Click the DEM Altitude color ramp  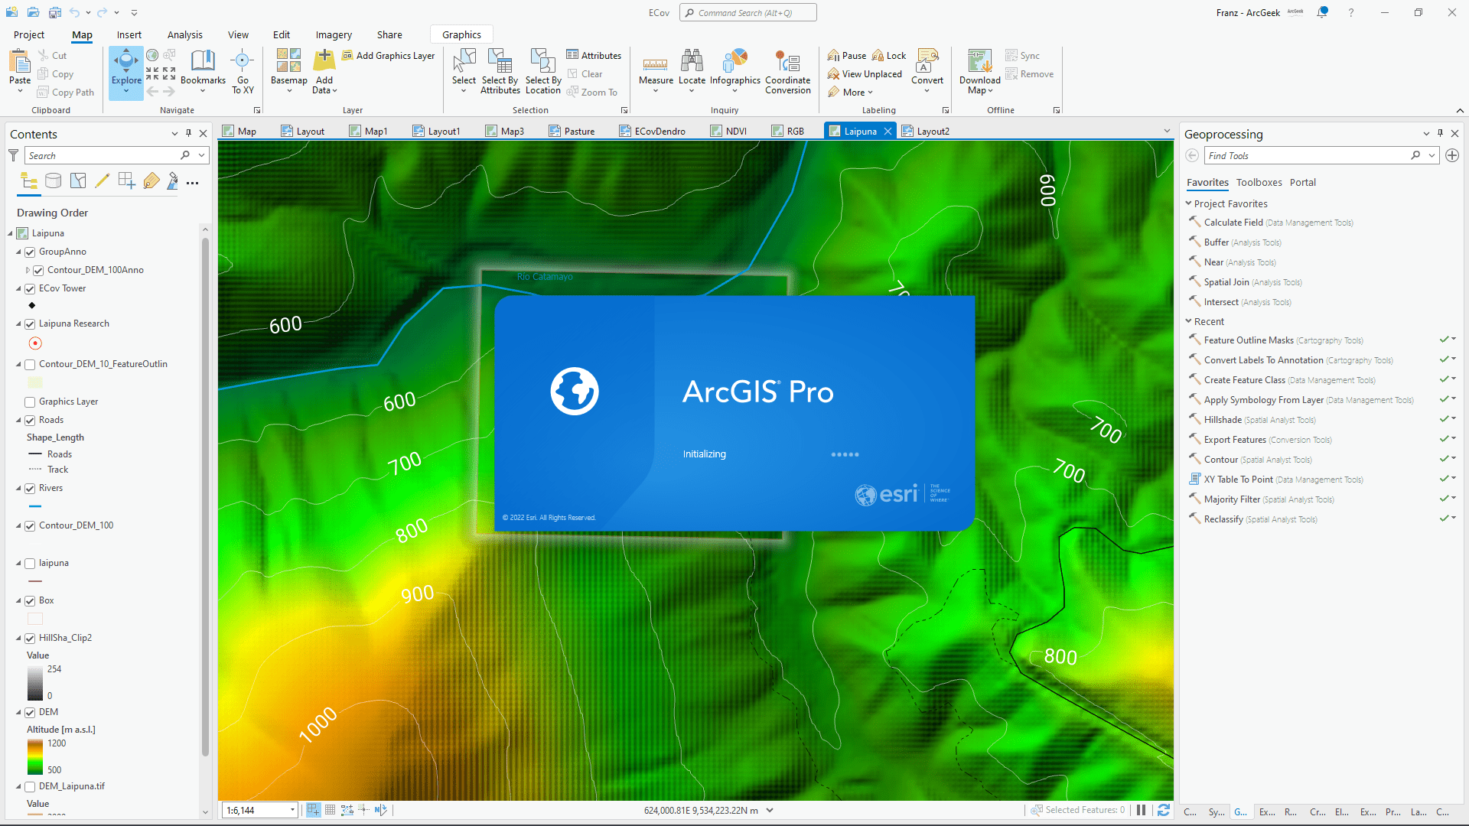[34, 756]
